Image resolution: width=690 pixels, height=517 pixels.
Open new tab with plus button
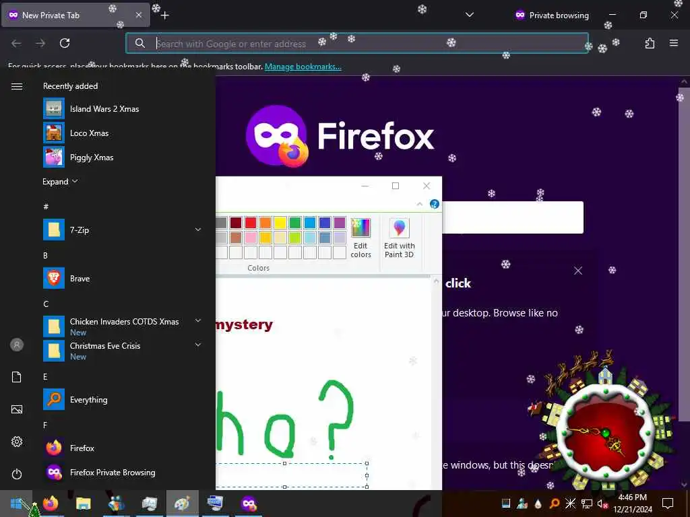pyautogui.click(x=164, y=15)
